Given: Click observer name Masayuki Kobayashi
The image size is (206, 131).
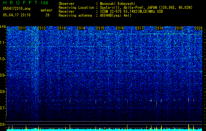Looking at the screenshot, I should point(118,4).
